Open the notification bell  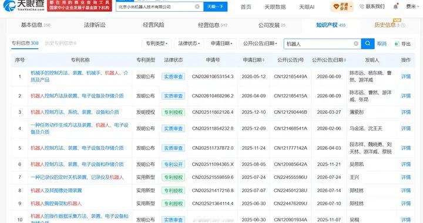(395, 6)
